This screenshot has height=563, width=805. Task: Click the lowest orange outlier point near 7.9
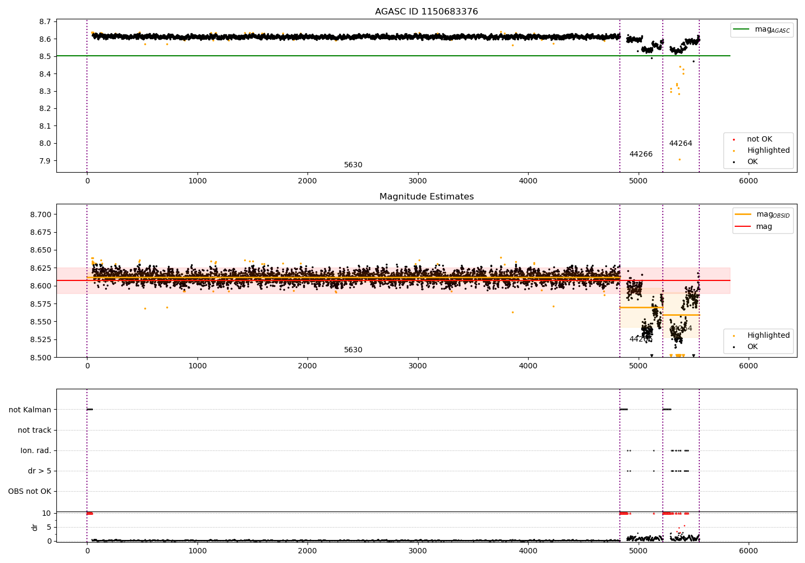coord(679,159)
